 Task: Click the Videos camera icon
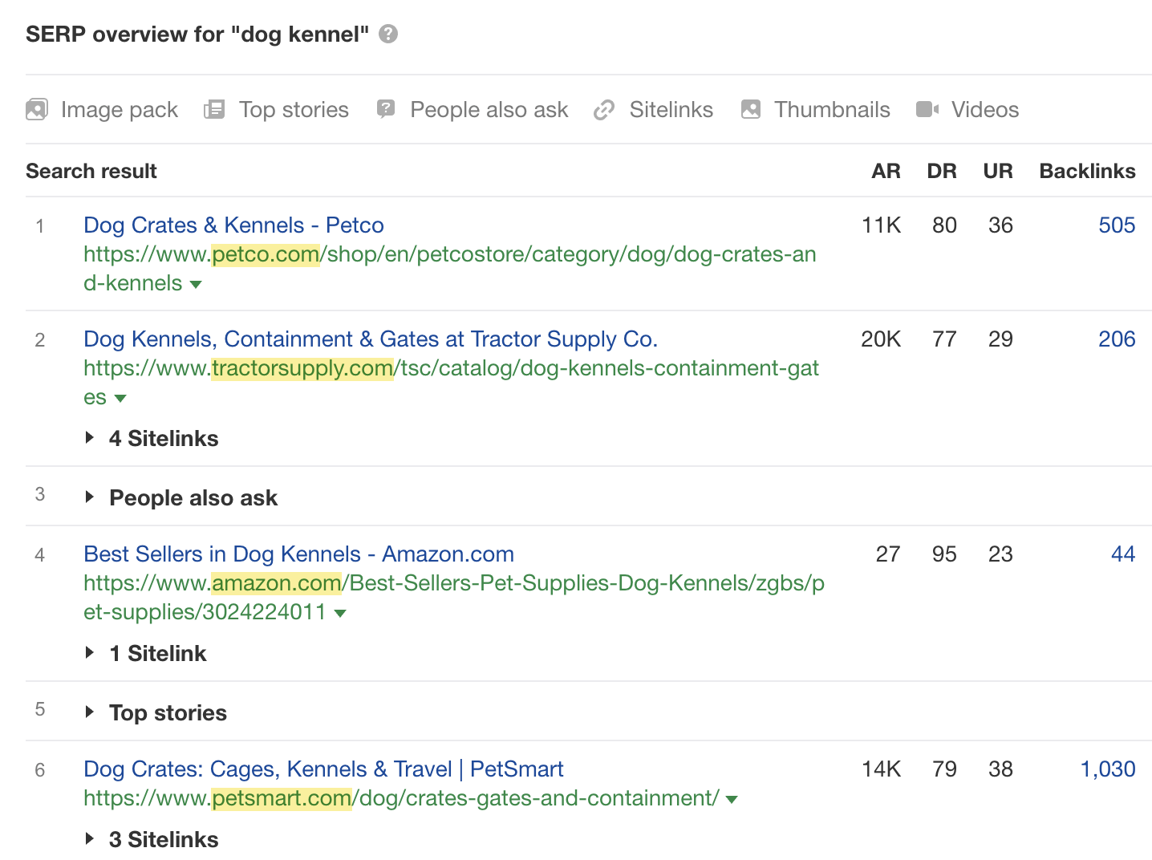click(927, 109)
